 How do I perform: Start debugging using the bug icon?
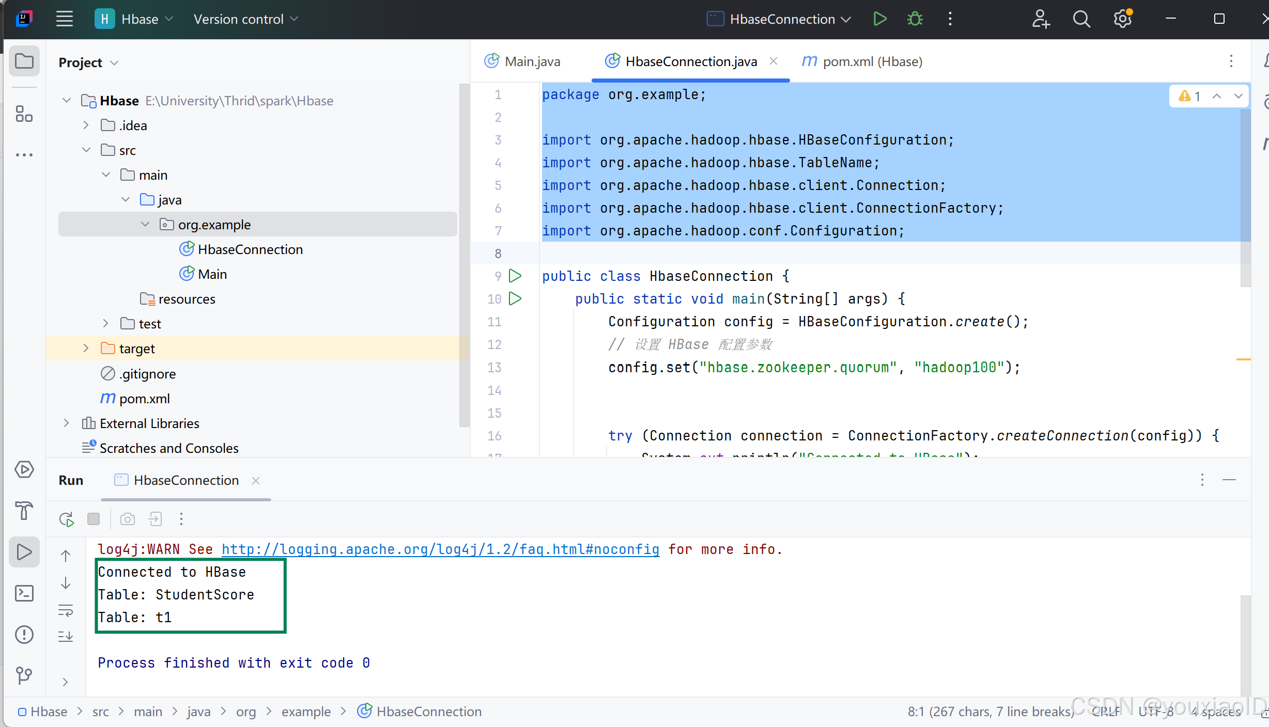tap(914, 19)
